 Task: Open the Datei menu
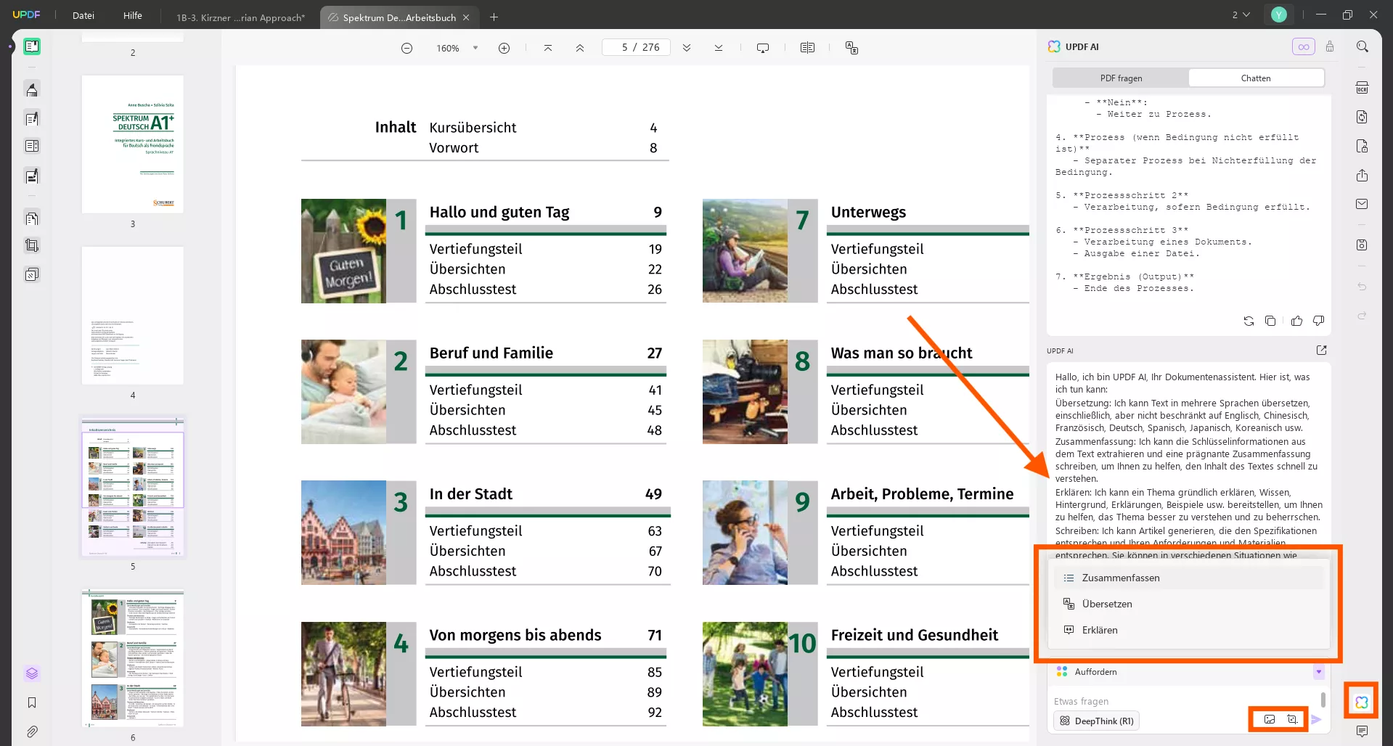pos(83,16)
